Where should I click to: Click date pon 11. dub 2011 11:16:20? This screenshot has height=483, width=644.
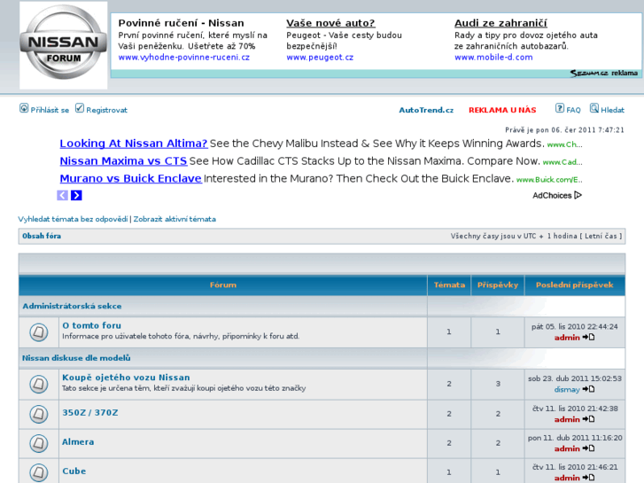point(575,438)
